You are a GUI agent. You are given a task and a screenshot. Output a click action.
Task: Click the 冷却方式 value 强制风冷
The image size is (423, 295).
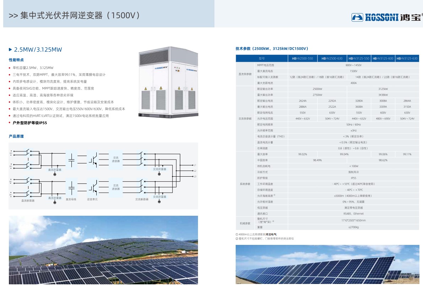pos(353,172)
